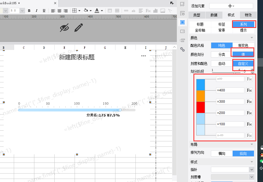The height and width of the screenshot is (182, 263).
Task: Open the 添加元素 plus dropdown
Action: (231, 6)
